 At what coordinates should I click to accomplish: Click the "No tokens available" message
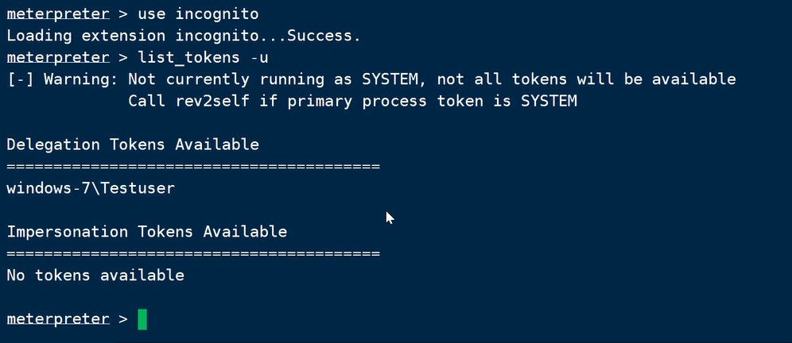pyautogui.click(x=95, y=276)
